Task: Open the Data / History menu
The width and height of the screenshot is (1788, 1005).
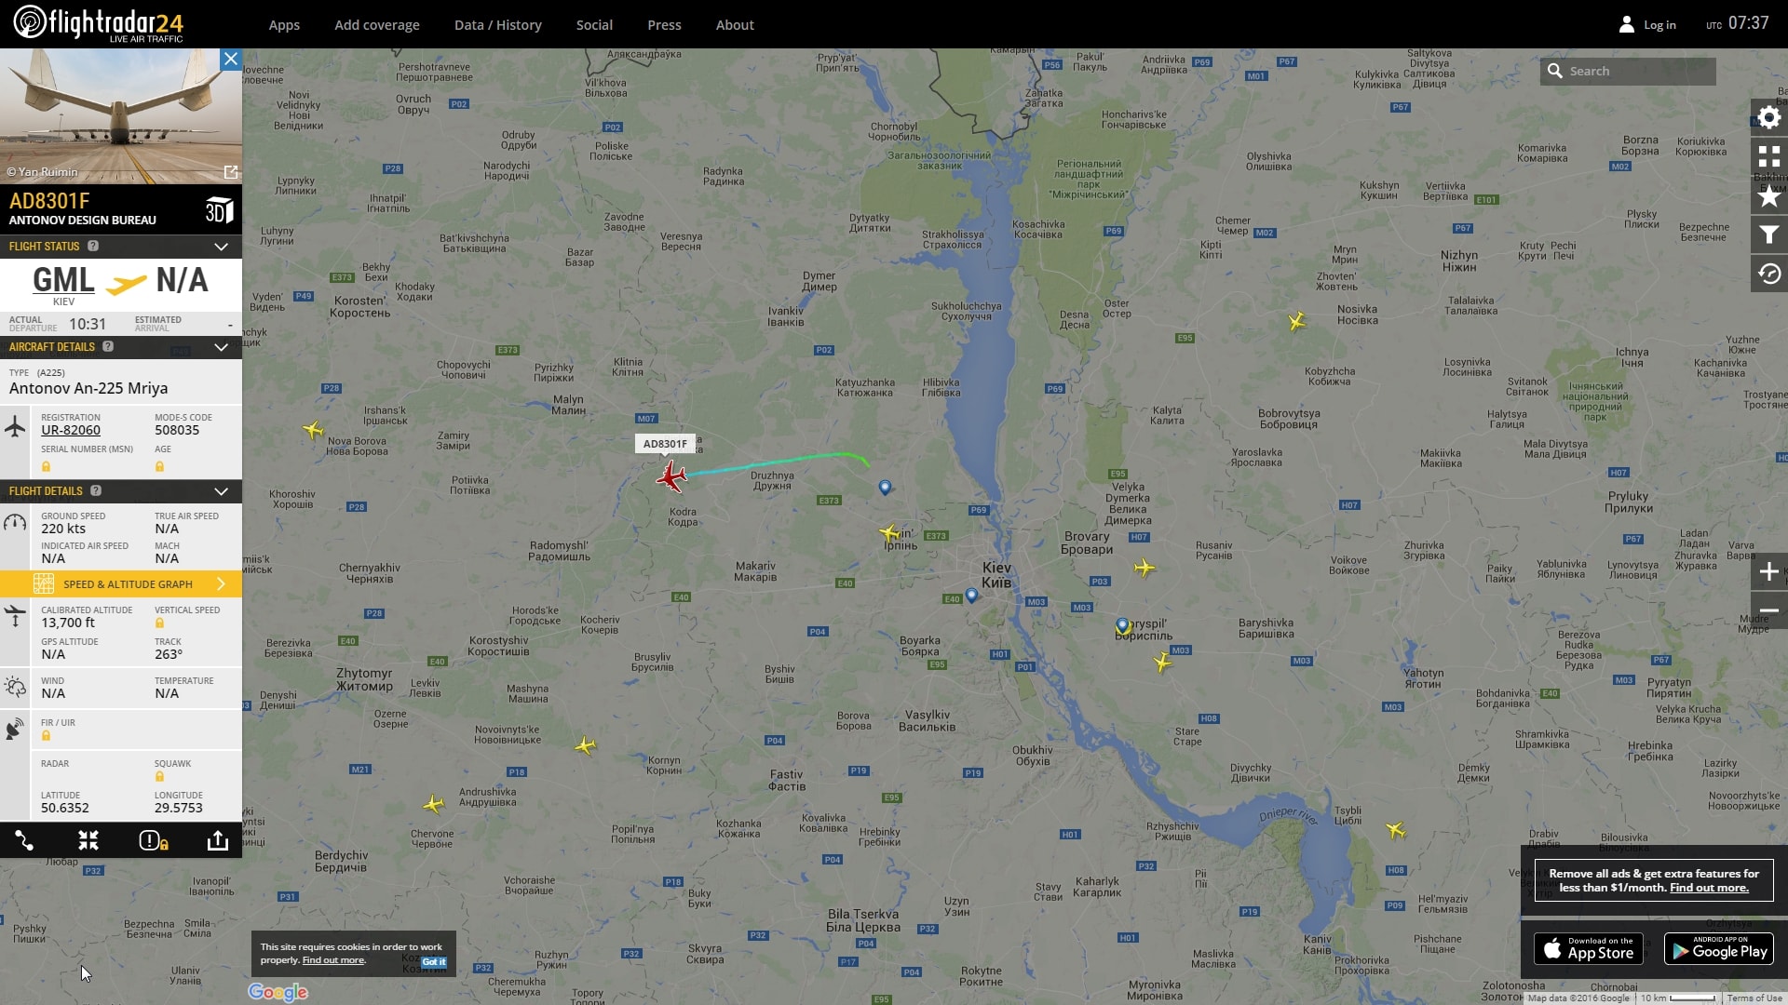Action: (497, 25)
